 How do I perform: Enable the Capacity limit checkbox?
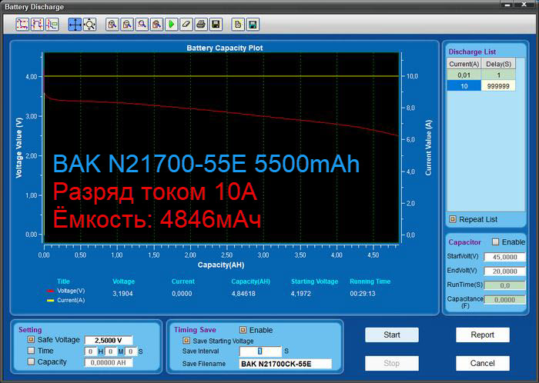[x=31, y=361]
